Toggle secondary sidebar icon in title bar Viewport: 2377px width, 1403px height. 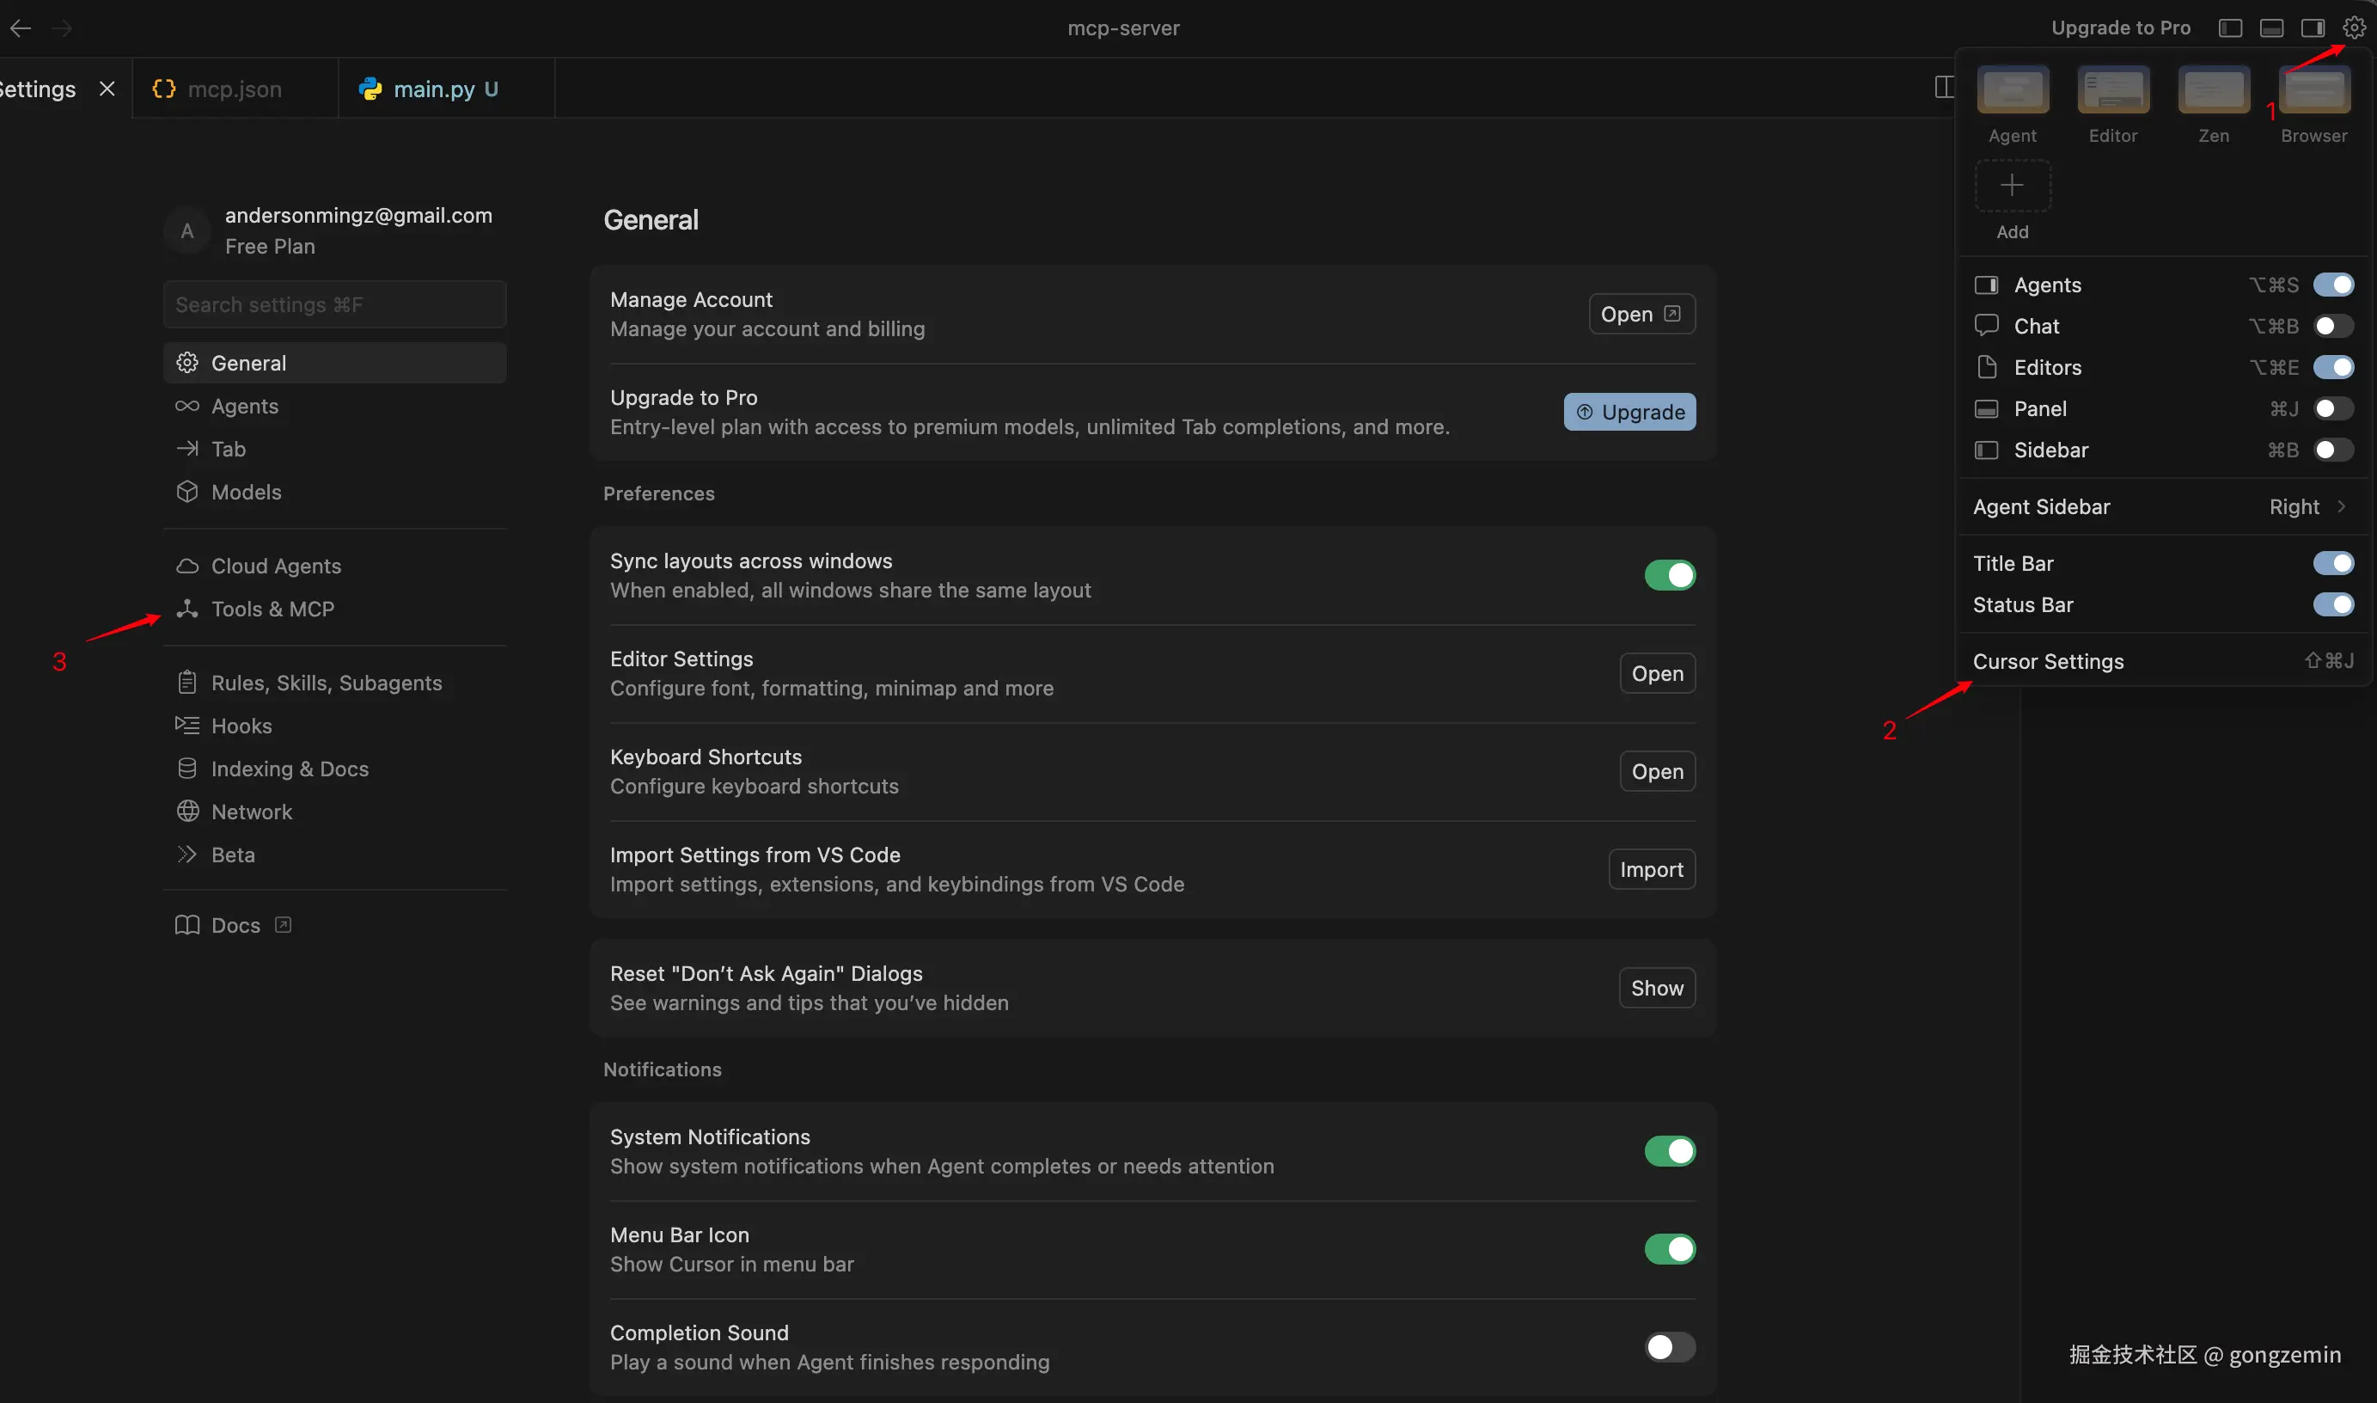(2313, 28)
